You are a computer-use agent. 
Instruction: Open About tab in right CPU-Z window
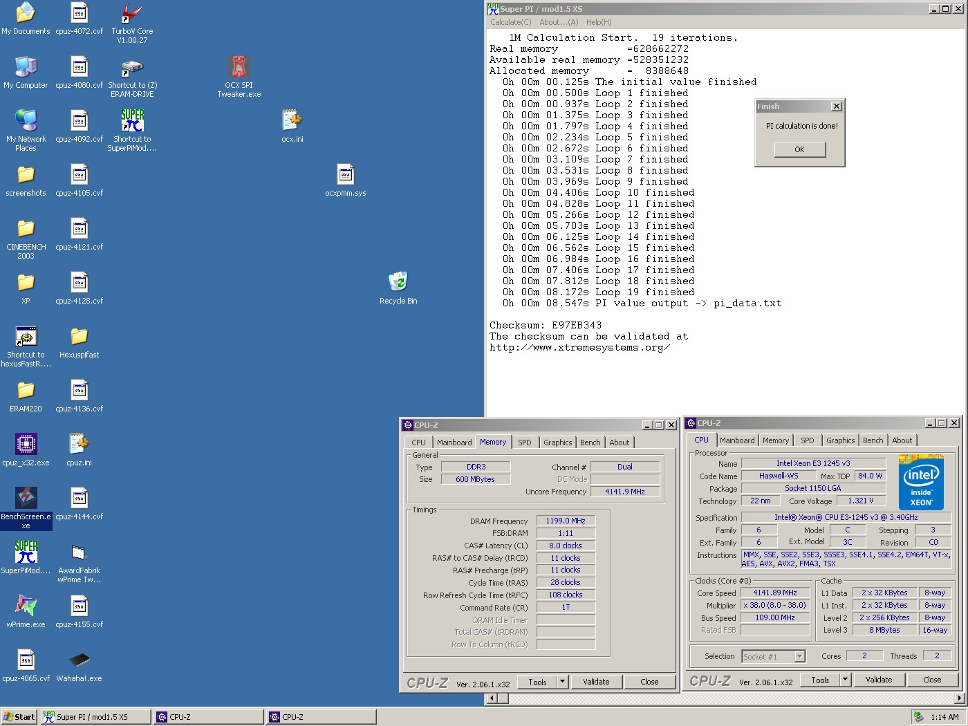point(902,440)
